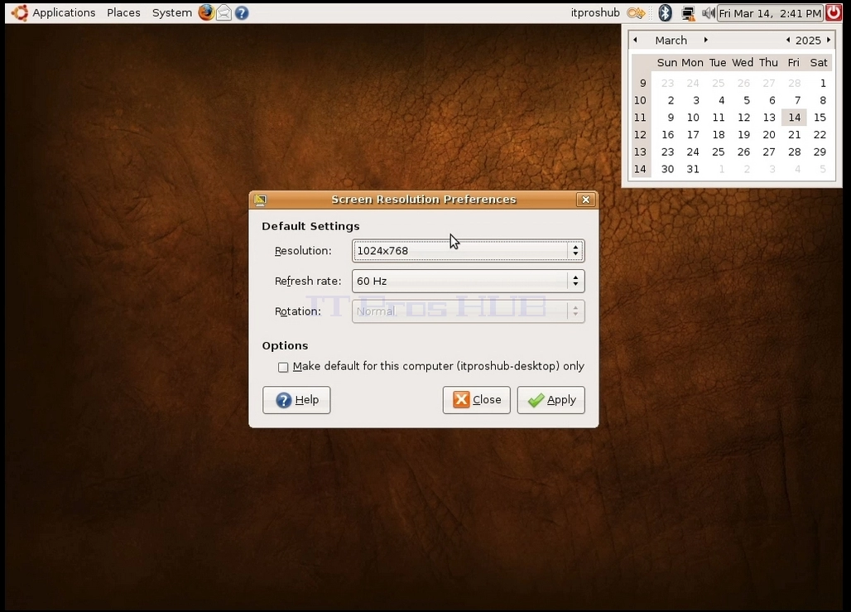Click the Close button in dialog
Image resolution: width=851 pixels, height=612 pixels.
(477, 400)
